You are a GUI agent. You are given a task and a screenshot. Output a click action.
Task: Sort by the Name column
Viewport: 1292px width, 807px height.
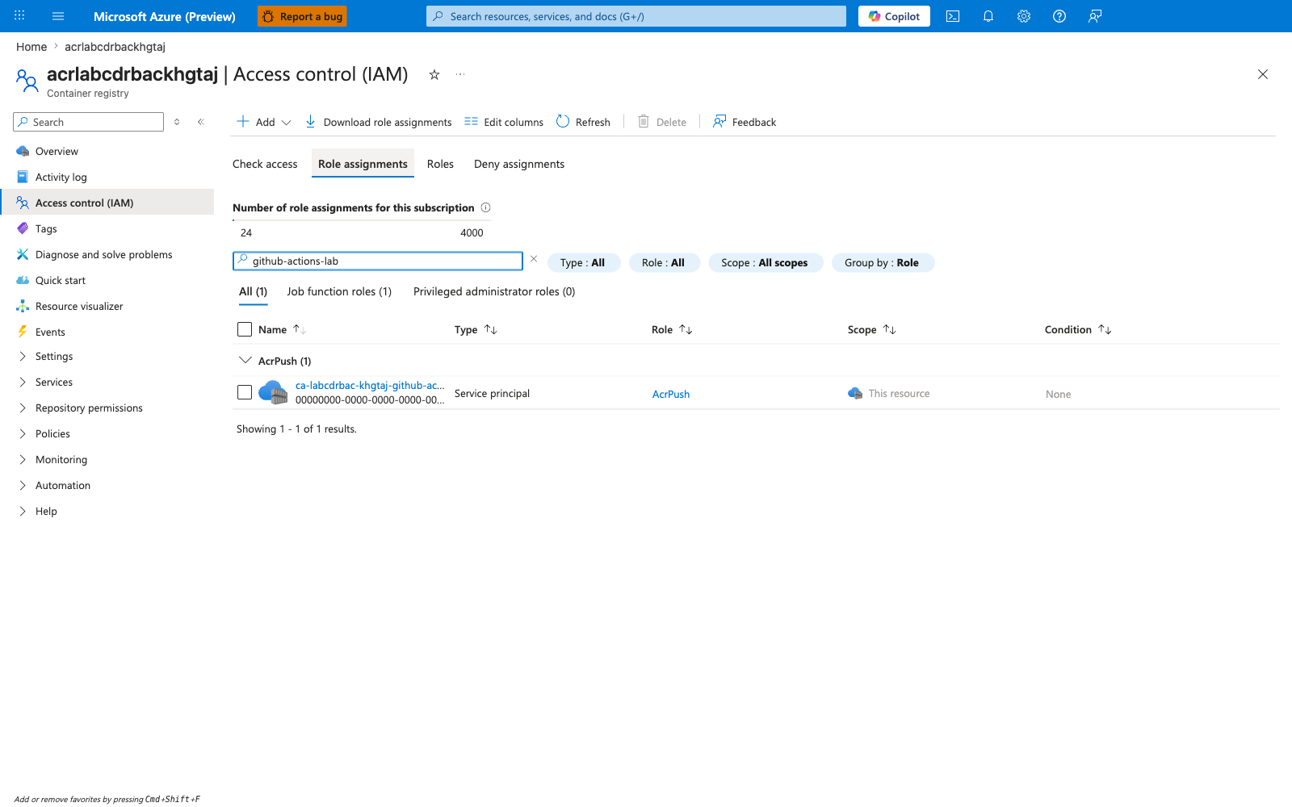tap(282, 329)
